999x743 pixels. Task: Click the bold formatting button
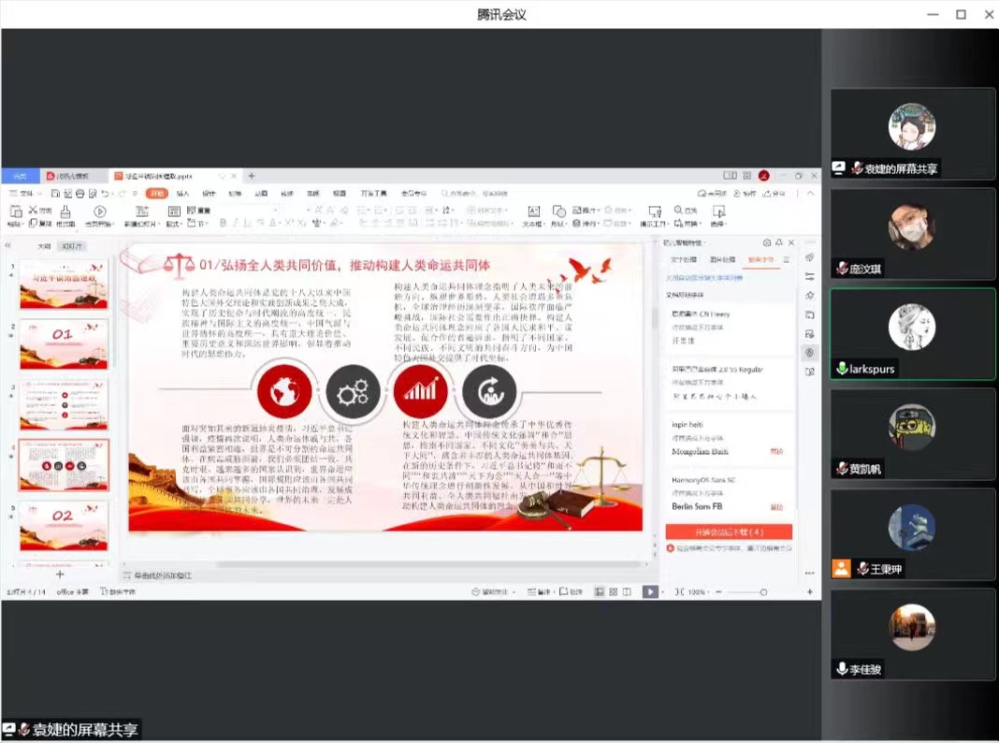223,224
